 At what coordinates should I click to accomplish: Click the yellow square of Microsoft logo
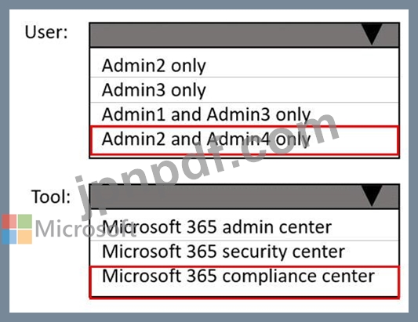25,237
